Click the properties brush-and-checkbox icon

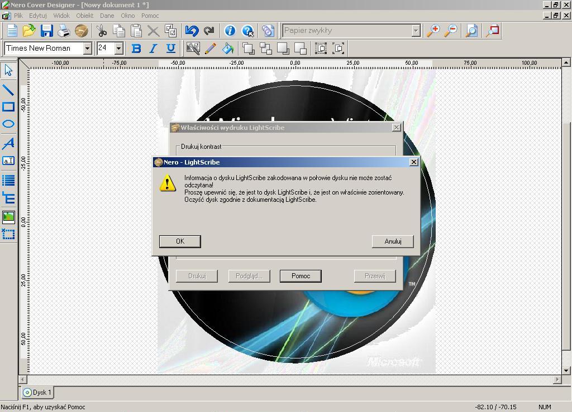click(x=193, y=49)
